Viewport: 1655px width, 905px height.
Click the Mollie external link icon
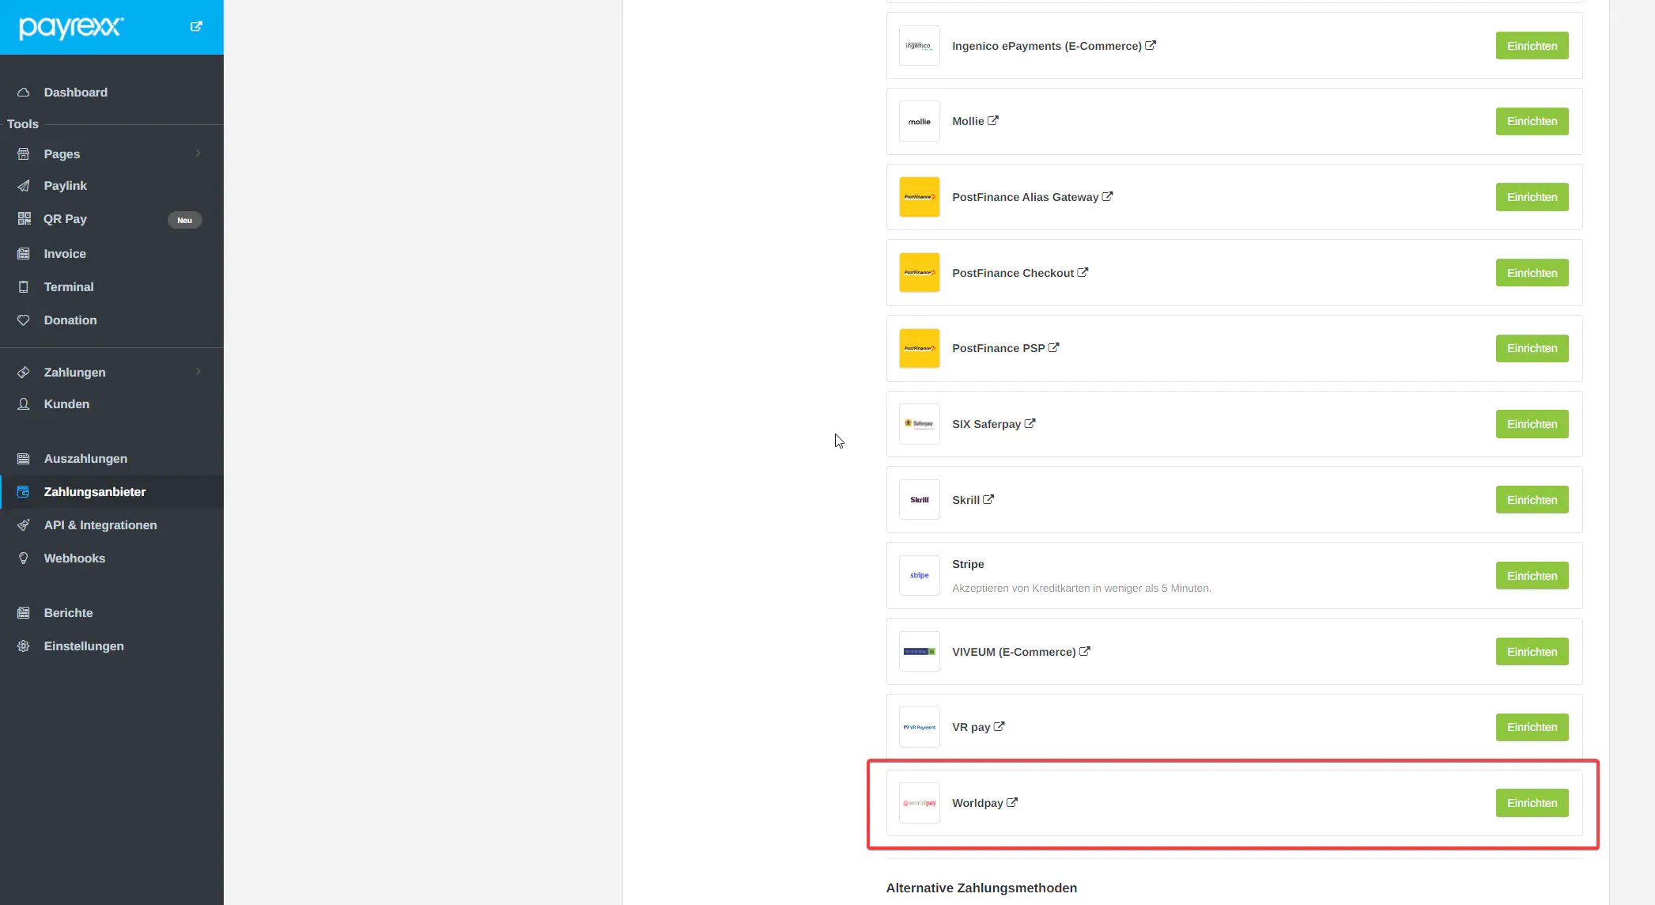click(993, 120)
